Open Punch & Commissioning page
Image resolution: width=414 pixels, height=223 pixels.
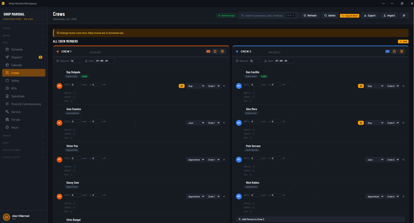coord(24,104)
